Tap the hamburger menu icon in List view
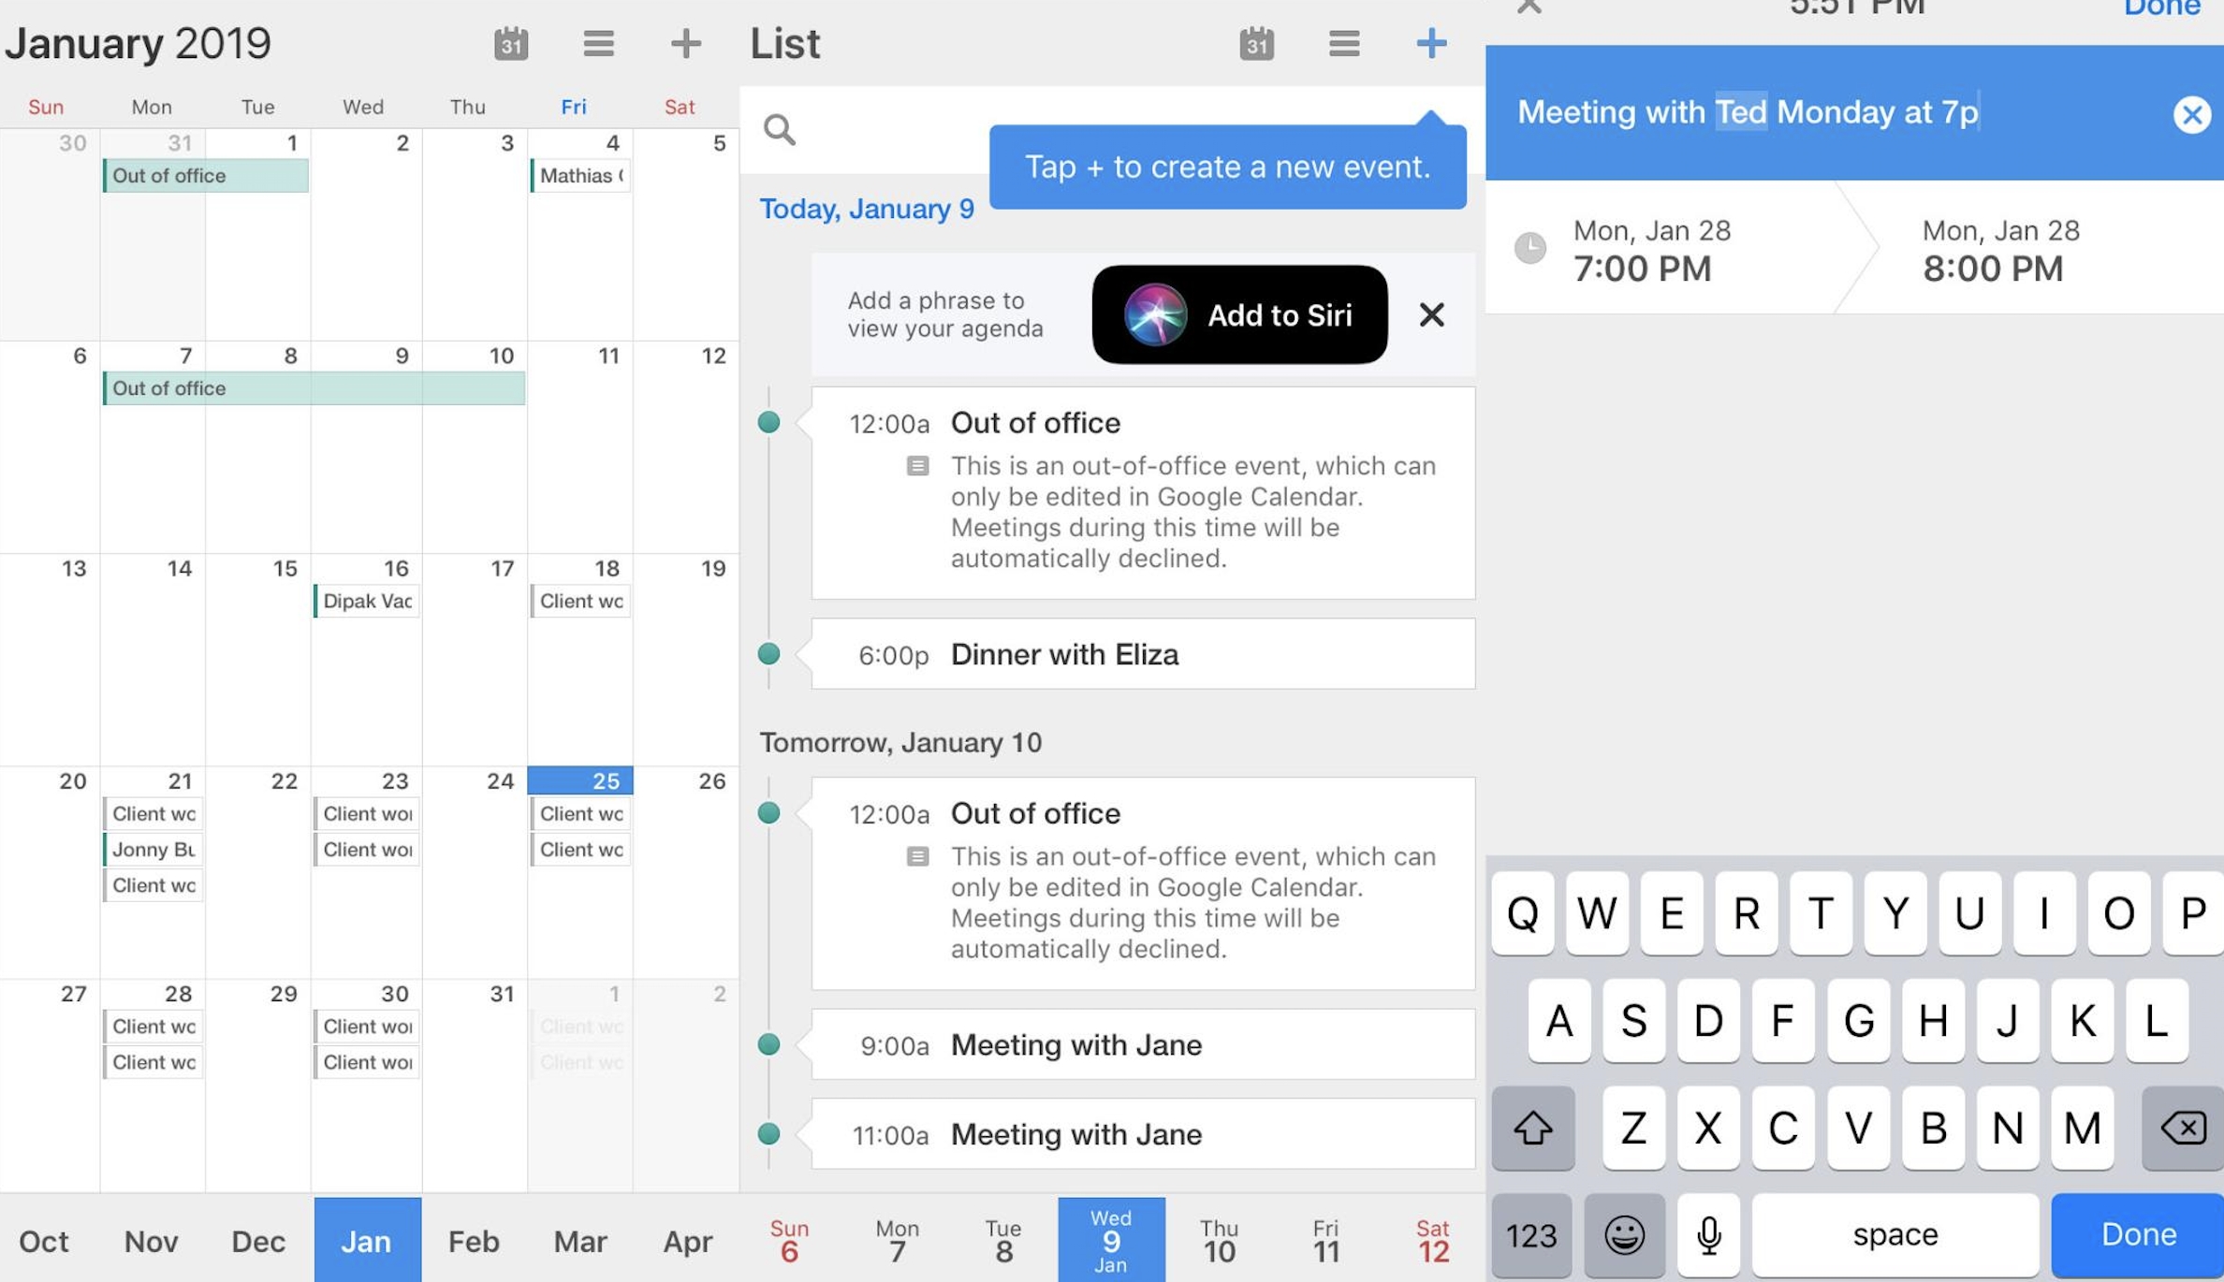 pos(1344,43)
